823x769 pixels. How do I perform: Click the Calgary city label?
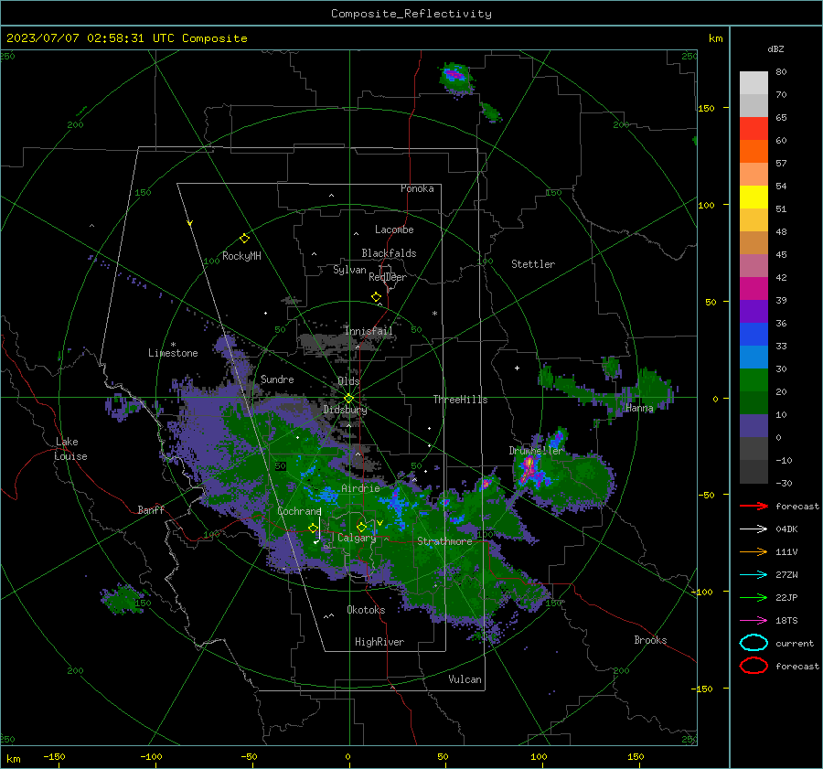click(357, 538)
